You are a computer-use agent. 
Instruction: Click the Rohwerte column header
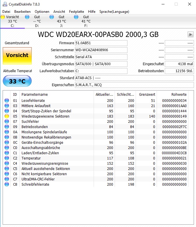[x=173, y=94]
